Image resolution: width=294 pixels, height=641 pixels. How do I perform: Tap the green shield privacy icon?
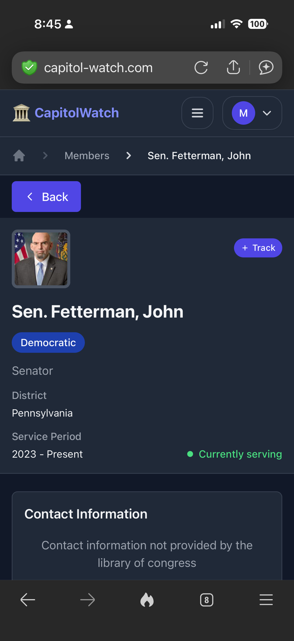(29, 68)
